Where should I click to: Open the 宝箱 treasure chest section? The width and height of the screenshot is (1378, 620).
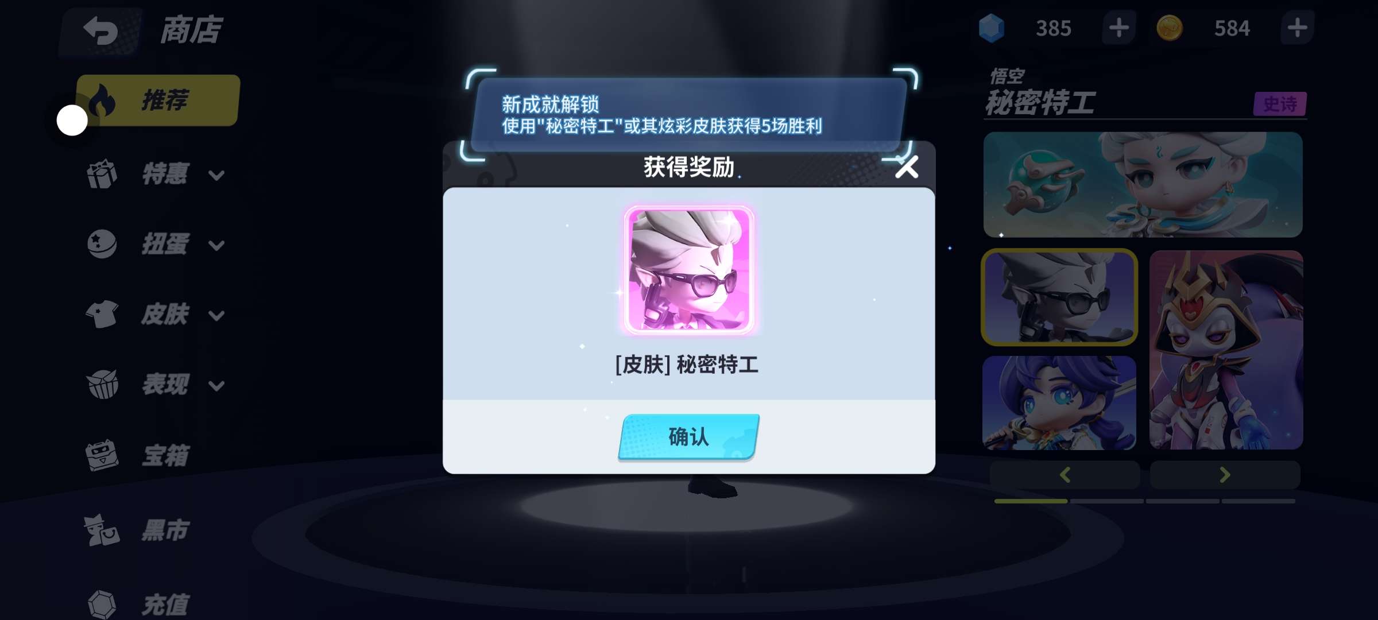pos(138,456)
